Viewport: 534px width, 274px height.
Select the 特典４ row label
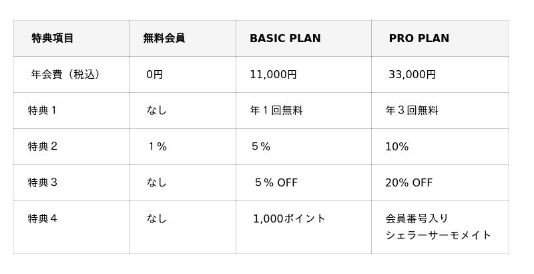pyautogui.click(x=43, y=219)
